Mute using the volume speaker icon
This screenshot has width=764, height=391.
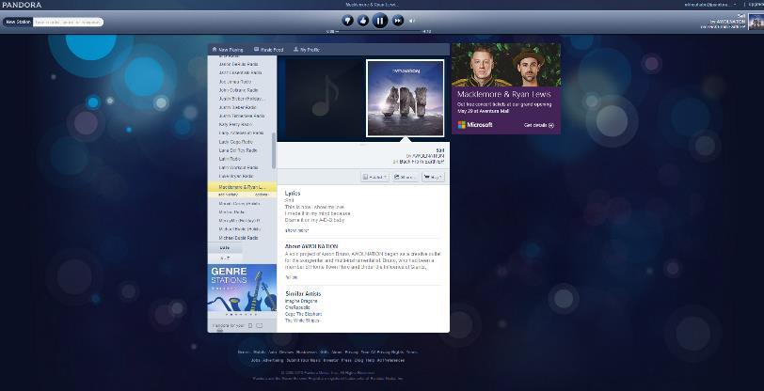(412, 20)
